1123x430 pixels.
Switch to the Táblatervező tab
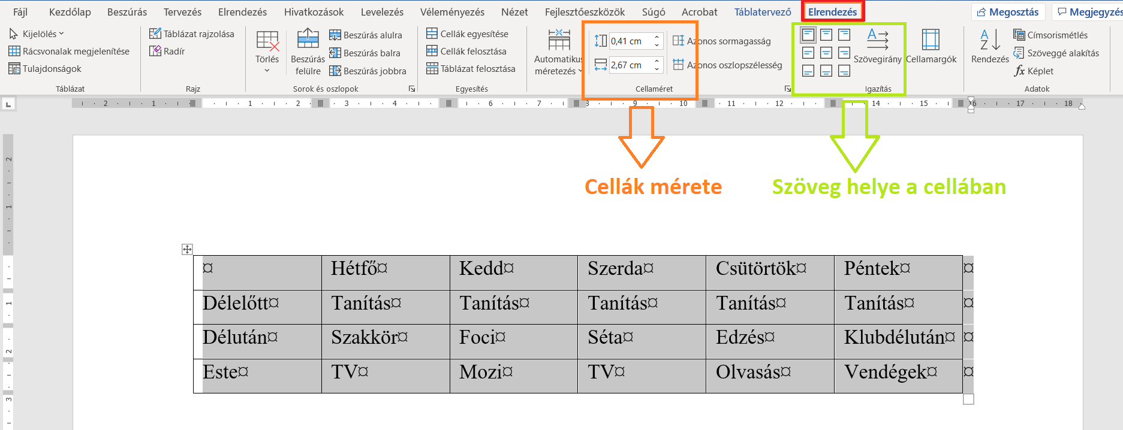click(x=762, y=12)
